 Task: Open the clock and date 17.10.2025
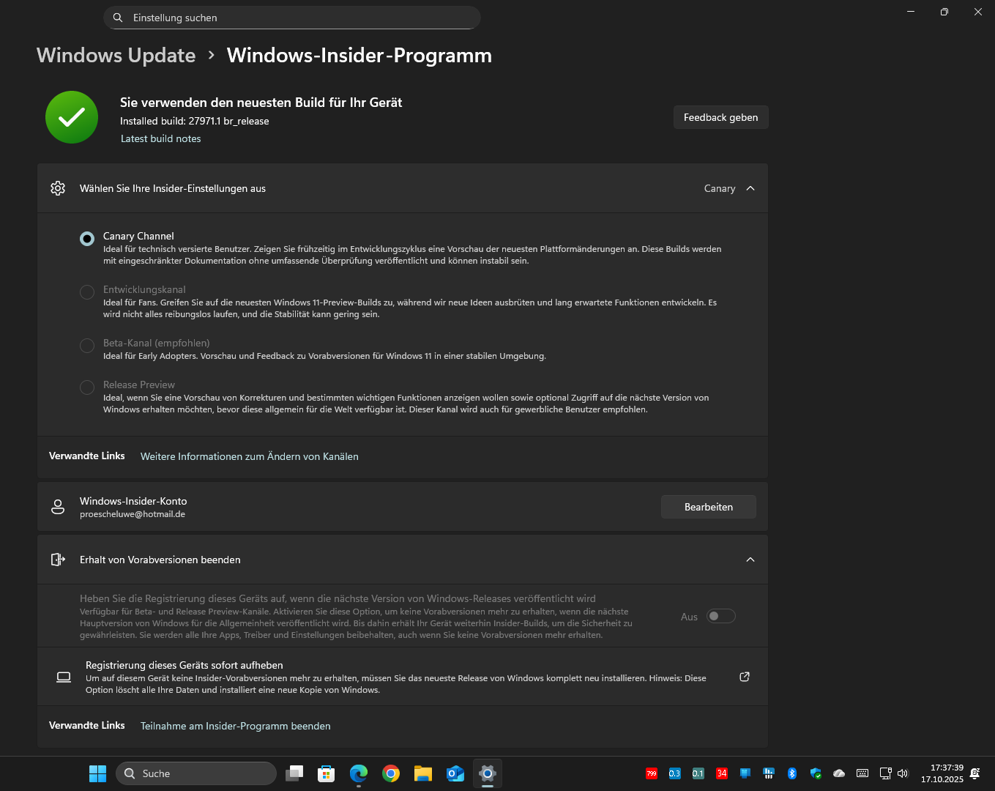942,773
